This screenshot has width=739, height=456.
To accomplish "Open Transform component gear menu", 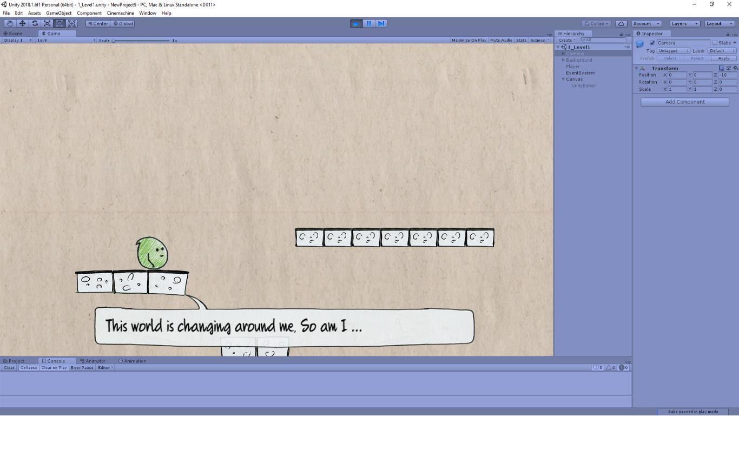I will [735, 68].
